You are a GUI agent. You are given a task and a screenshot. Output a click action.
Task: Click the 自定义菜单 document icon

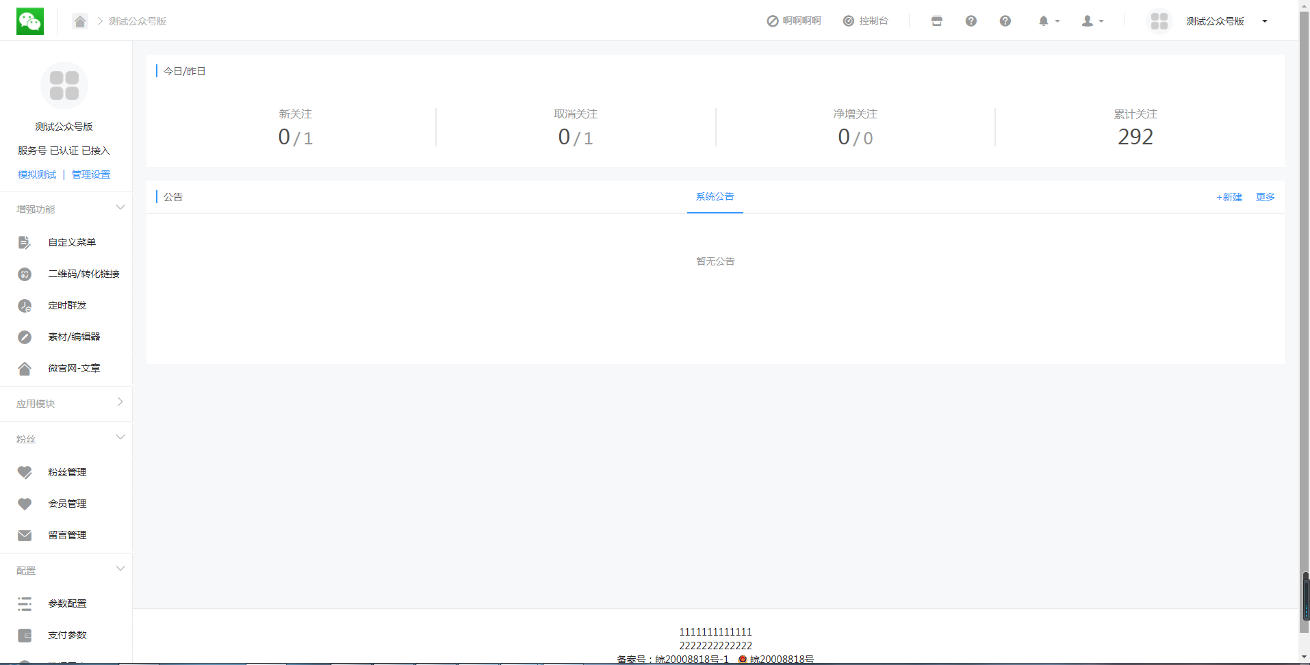pos(25,242)
